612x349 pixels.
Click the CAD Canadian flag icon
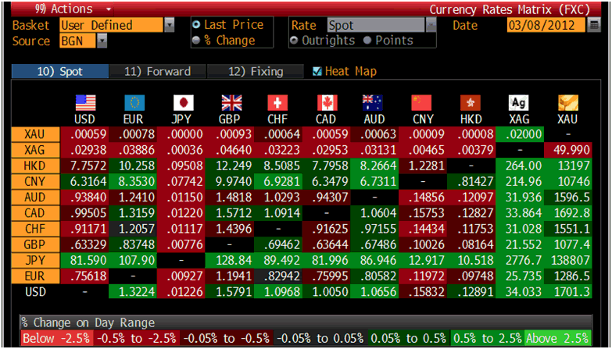(x=327, y=103)
